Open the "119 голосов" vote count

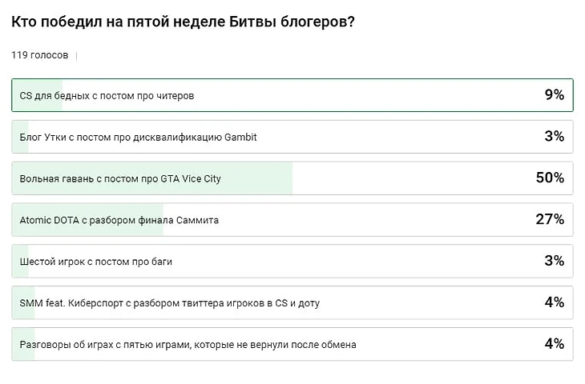pos(39,55)
